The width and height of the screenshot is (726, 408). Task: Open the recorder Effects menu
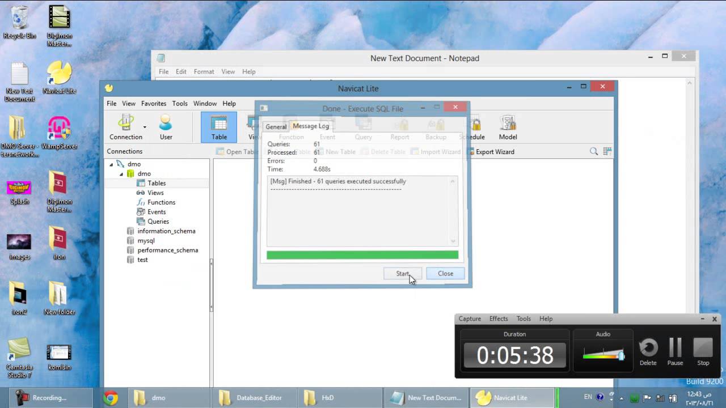pyautogui.click(x=499, y=319)
